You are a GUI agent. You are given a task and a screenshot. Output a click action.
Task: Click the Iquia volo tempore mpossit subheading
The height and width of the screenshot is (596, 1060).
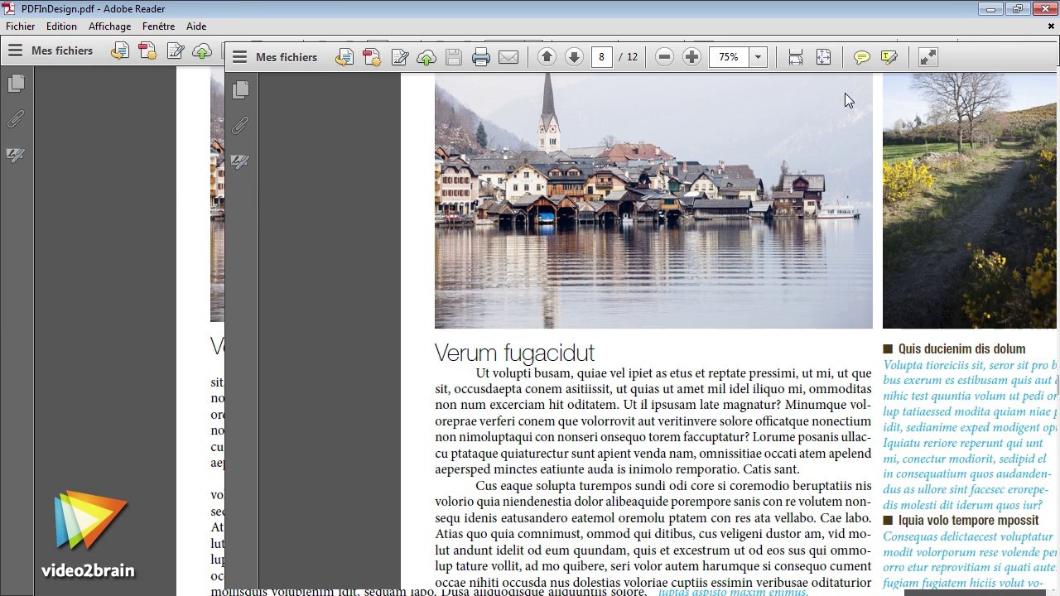coord(968,521)
